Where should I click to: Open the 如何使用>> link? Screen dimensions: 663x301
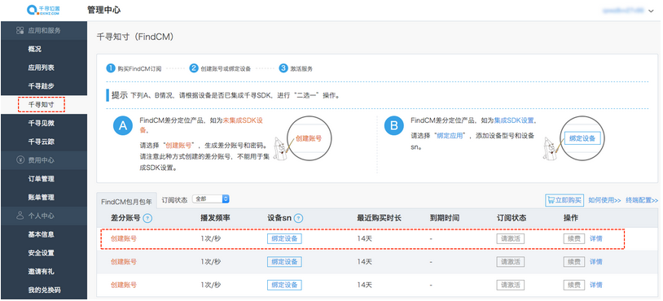tap(604, 200)
